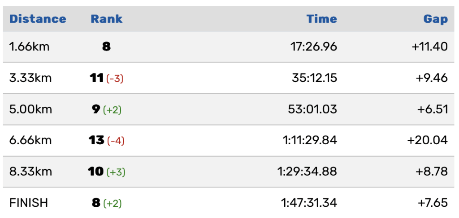This screenshot has width=459, height=218.
Task: Select the 8.33km split label
Action: [x=30, y=172]
